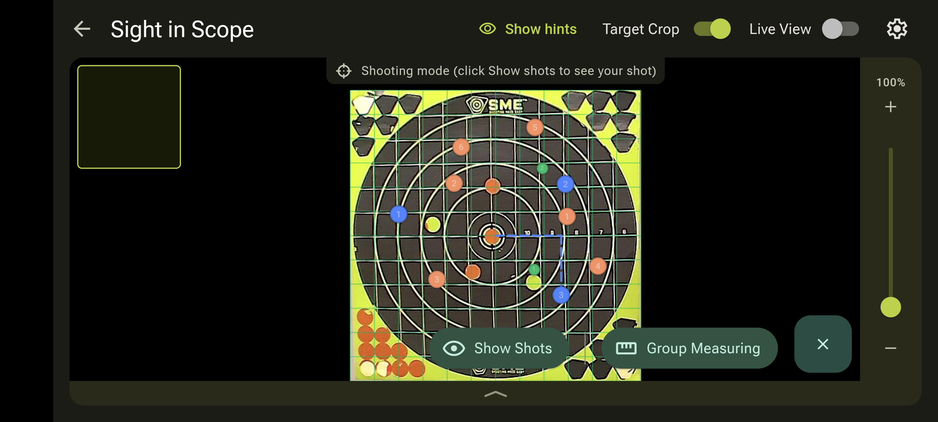This screenshot has width=938, height=422.
Task: Select orange shot marker 6
Action: 461,147
